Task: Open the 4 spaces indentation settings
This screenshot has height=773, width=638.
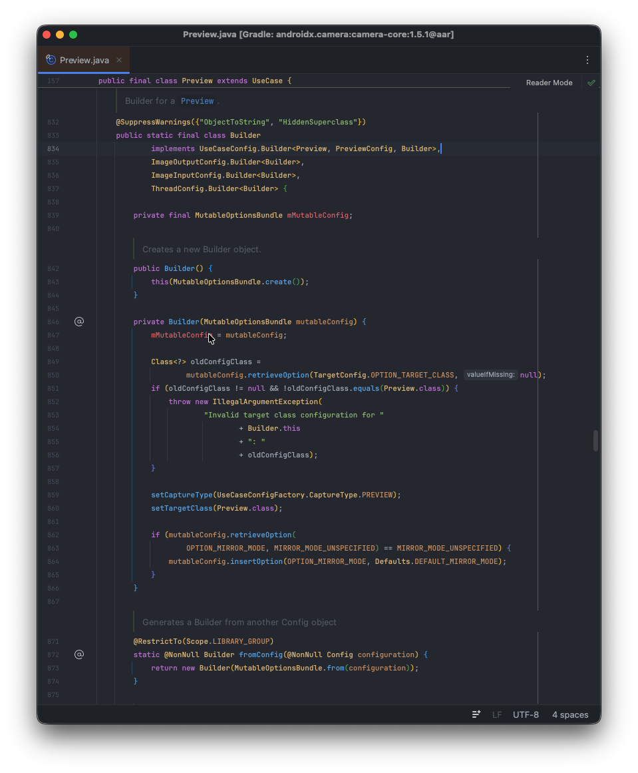Action: click(x=570, y=714)
